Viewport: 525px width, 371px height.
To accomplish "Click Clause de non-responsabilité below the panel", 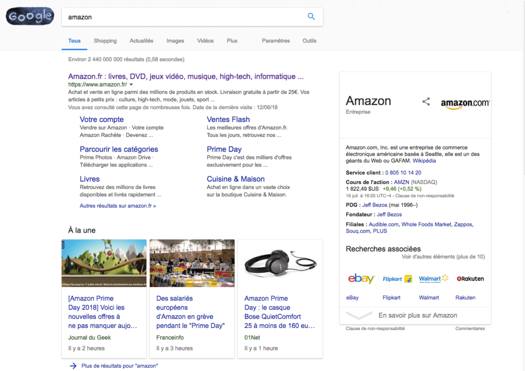I will tap(375, 328).
